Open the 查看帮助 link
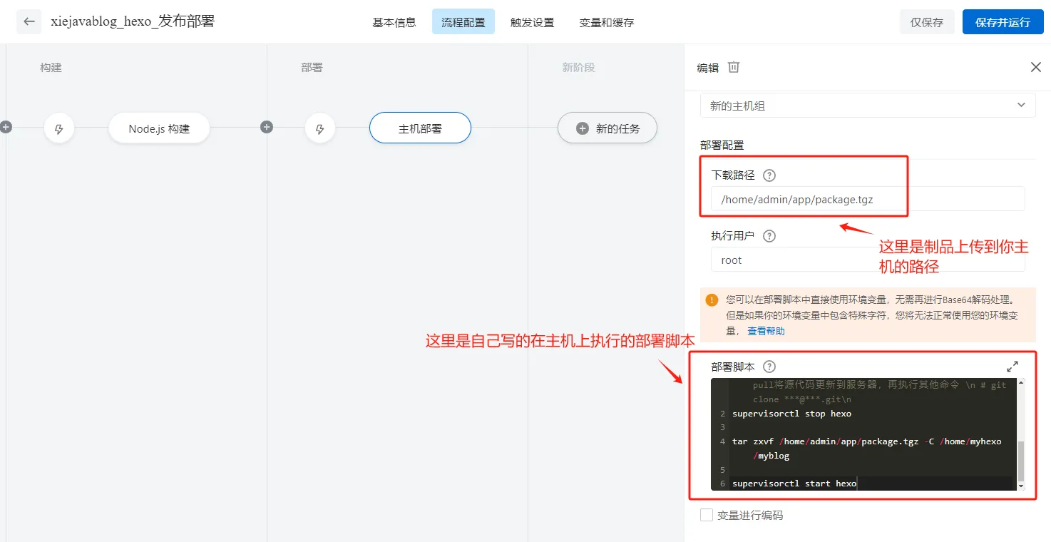This screenshot has height=542, width=1051. point(766,330)
